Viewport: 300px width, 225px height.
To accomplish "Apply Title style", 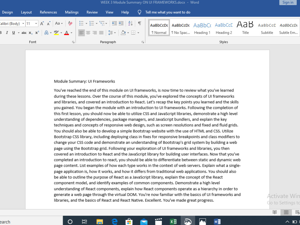I will [245, 28].
